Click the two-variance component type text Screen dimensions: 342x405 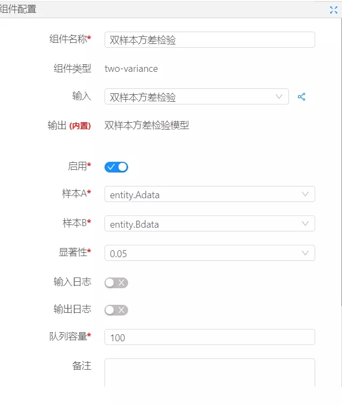(131, 69)
